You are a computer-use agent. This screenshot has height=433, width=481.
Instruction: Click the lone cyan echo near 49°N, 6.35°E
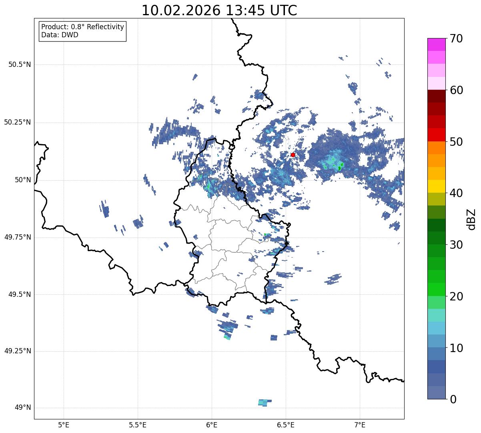coord(264,402)
